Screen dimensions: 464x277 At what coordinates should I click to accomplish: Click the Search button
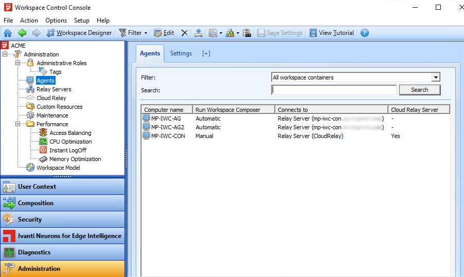[420, 90]
